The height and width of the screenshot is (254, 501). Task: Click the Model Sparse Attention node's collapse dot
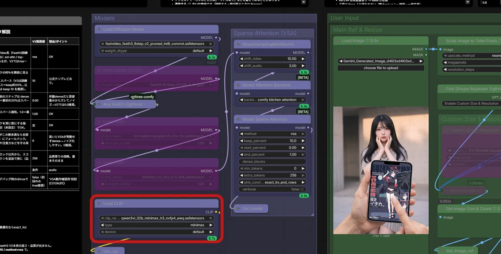[238, 119]
